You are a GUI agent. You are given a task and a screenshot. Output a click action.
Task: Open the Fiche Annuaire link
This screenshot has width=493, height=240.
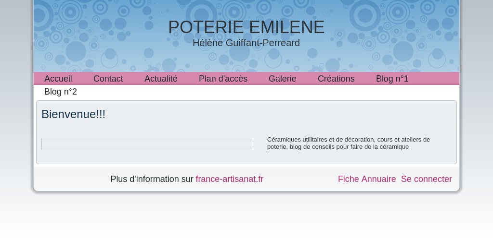pyautogui.click(x=367, y=179)
